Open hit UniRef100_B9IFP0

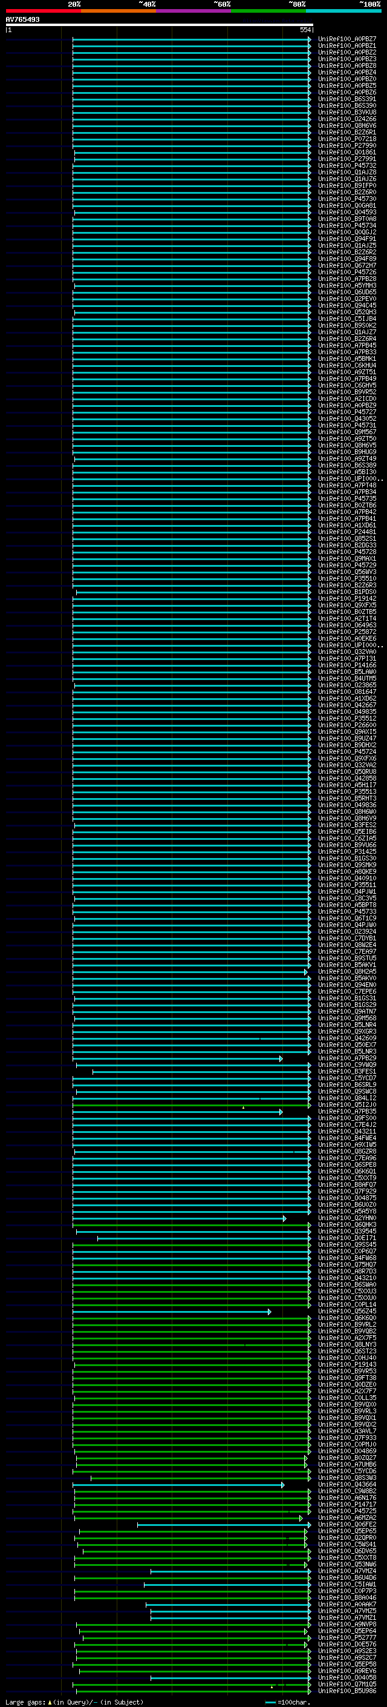(347, 185)
